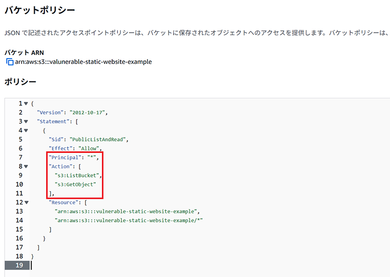Screen dimensions: 390x277
Task: Click the resource ARN ending with /*
Action: coord(128,220)
